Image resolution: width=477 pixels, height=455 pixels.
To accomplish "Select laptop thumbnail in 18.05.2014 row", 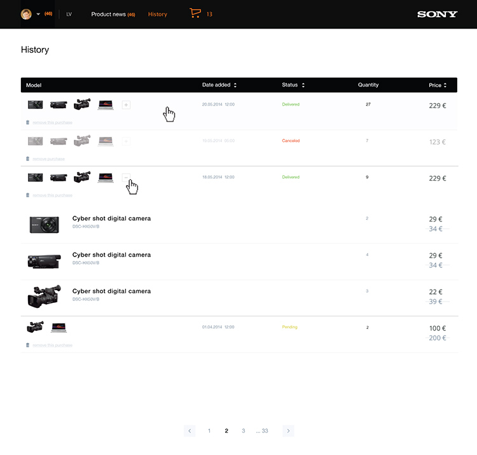I will [106, 178].
